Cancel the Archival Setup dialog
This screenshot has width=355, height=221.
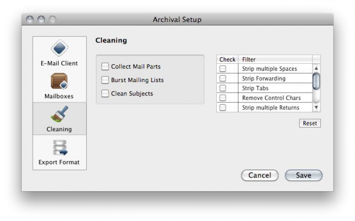(259, 175)
